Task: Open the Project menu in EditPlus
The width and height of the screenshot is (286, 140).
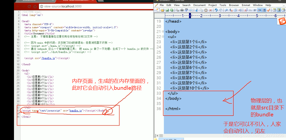Action: point(212,5)
